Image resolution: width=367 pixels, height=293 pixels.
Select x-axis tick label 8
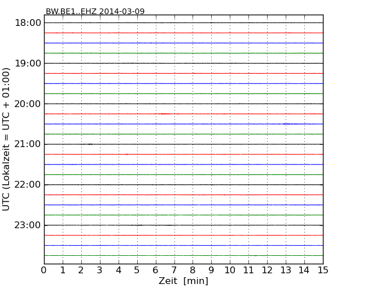pos(193,270)
